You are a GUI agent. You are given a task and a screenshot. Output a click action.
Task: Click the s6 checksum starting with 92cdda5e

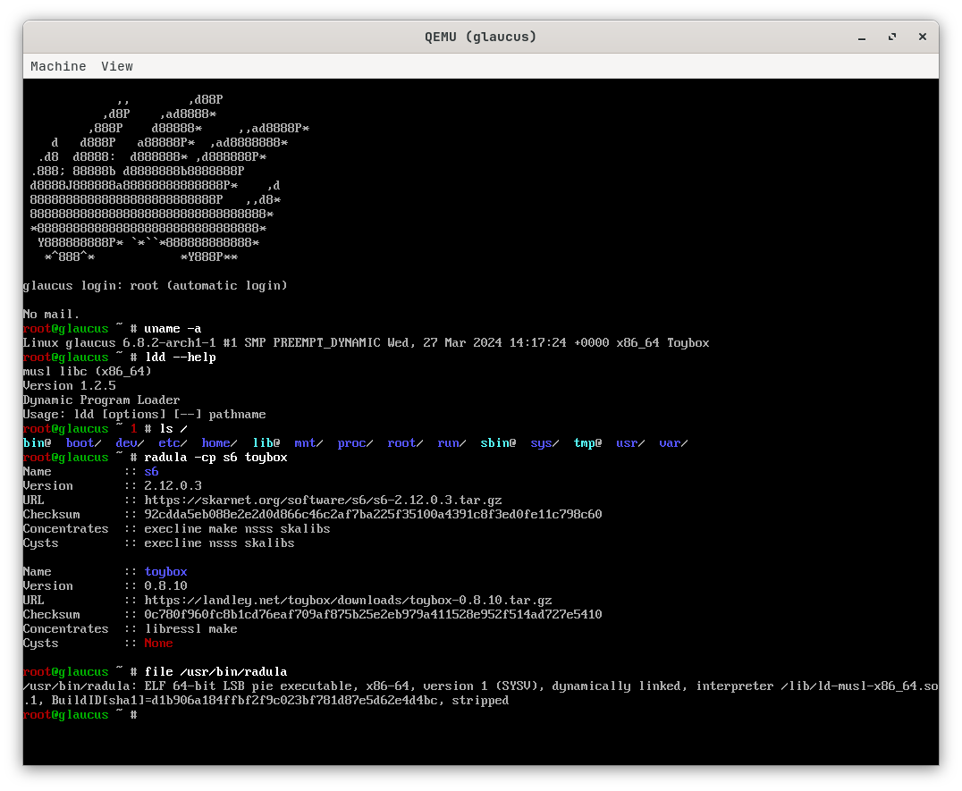[x=373, y=515]
